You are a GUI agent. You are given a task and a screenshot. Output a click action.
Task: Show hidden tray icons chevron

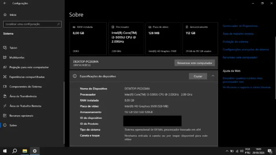227,151
